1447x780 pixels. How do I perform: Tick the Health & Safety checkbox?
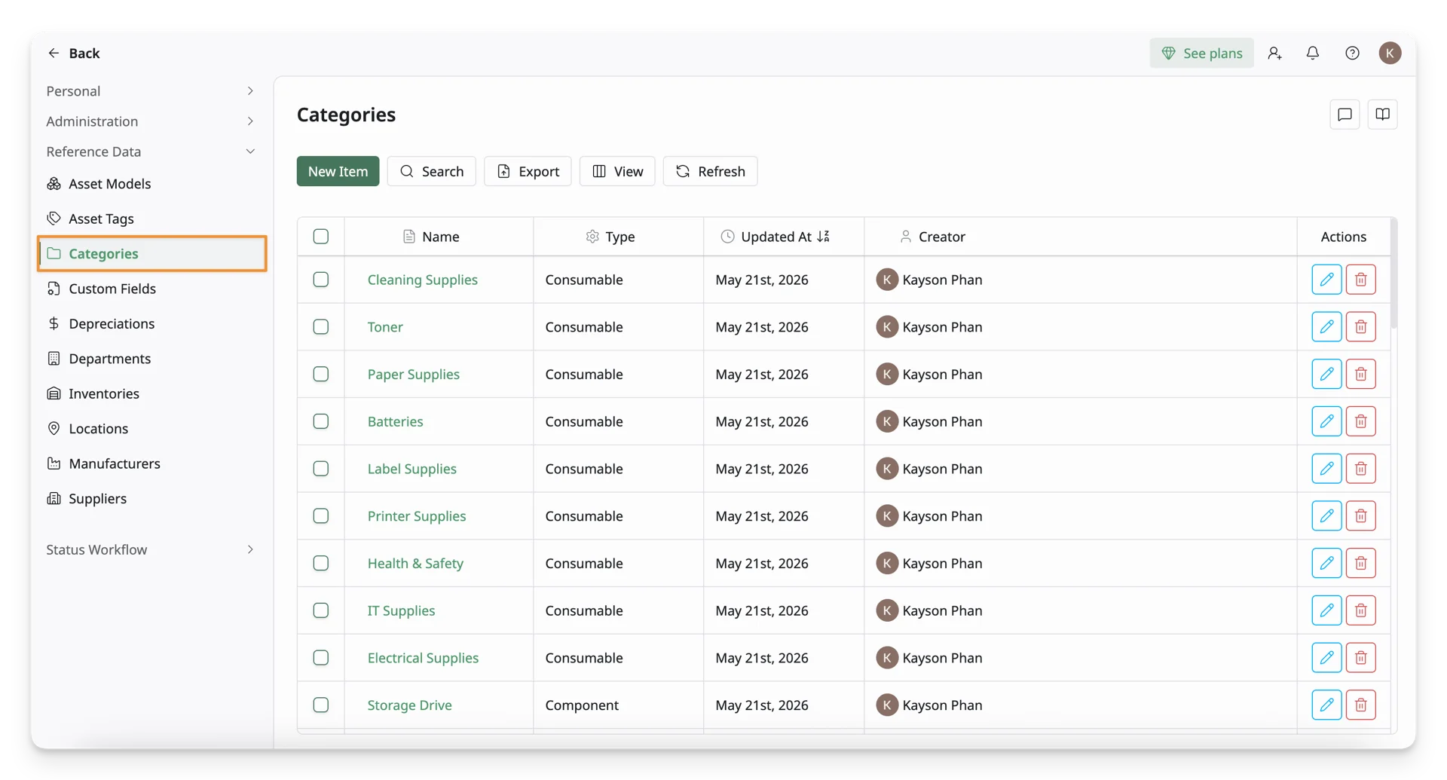pyautogui.click(x=321, y=563)
